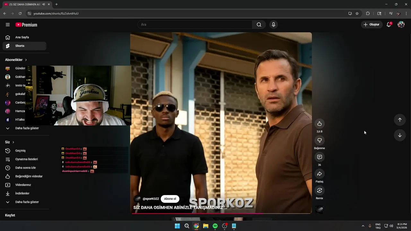411x231 pixels.
Task: Bookmark this page with star icon
Action: coord(357,13)
